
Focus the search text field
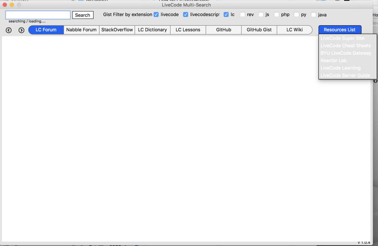coord(38,15)
